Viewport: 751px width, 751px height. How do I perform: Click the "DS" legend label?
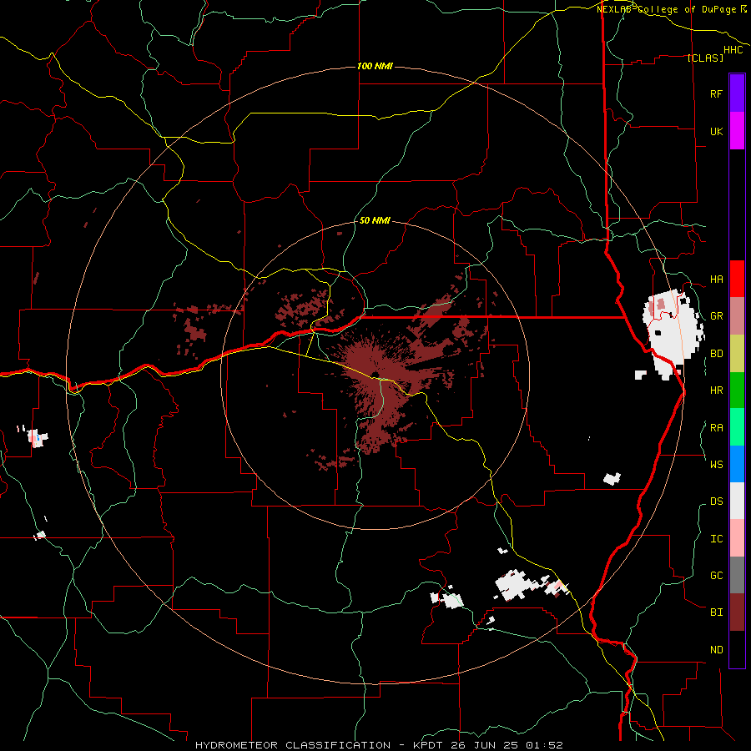pyautogui.click(x=717, y=502)
